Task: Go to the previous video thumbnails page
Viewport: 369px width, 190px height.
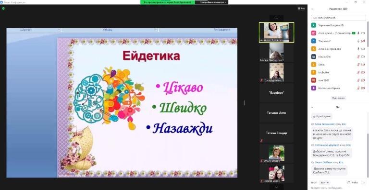Action: point(277,18)
